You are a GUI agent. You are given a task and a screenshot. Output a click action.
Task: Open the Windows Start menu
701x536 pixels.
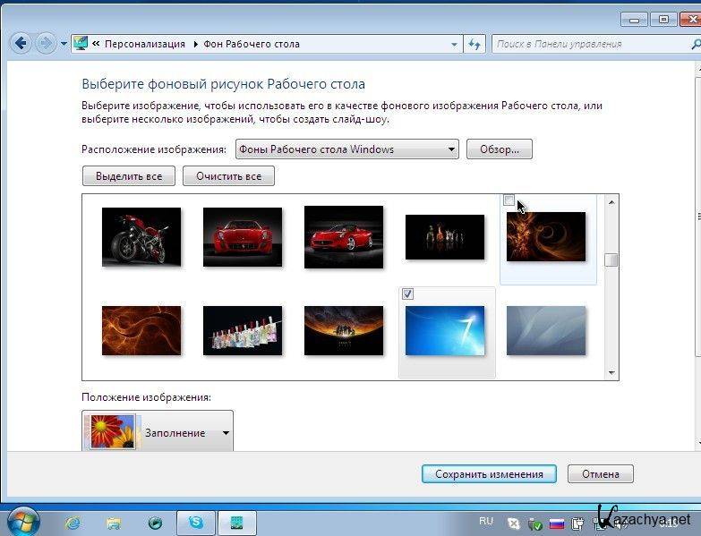(x=22, y=521)
